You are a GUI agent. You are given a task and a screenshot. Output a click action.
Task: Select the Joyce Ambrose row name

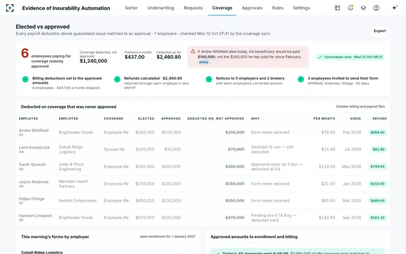pos(34,182)
